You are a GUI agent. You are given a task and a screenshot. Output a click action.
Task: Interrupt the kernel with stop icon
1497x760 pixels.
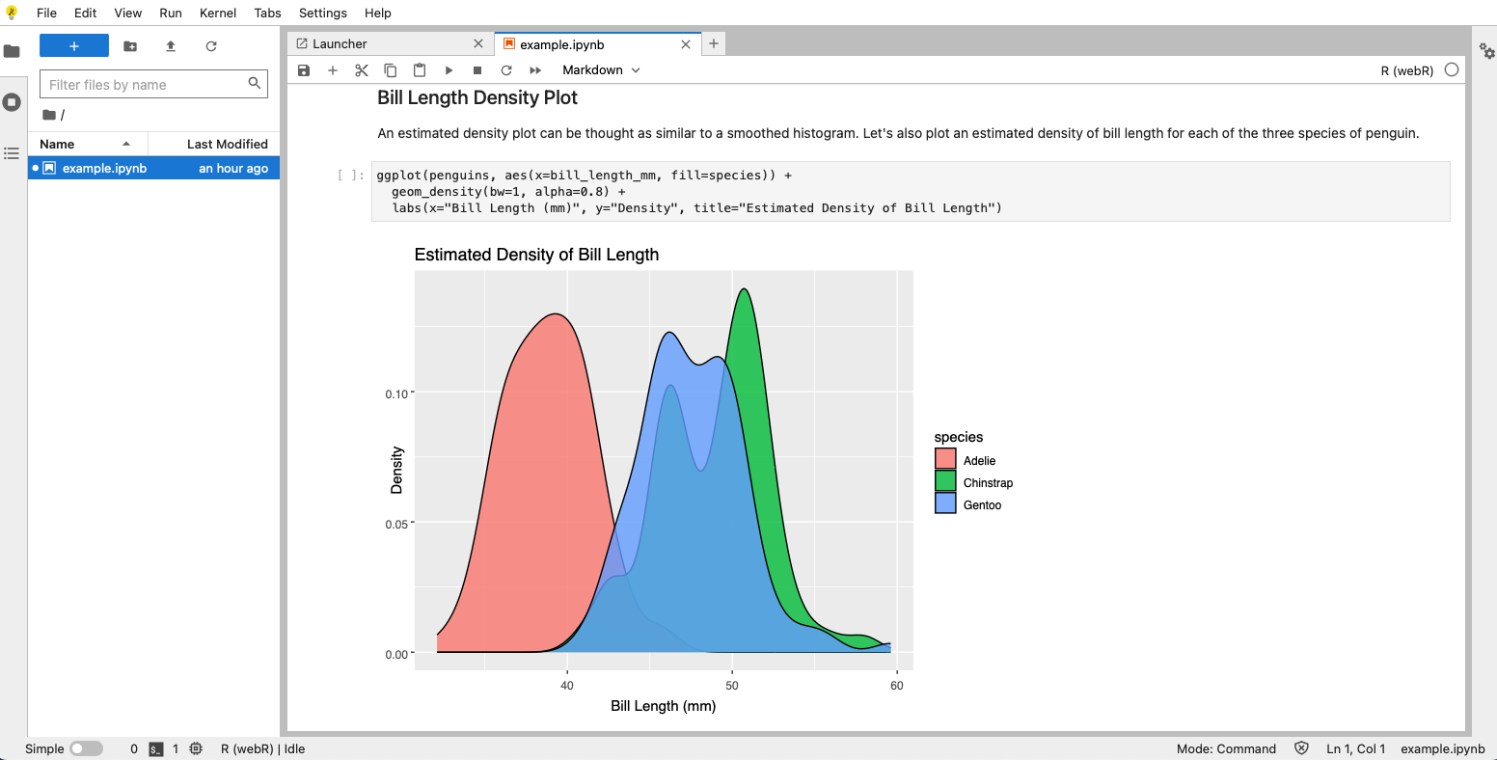477,70
